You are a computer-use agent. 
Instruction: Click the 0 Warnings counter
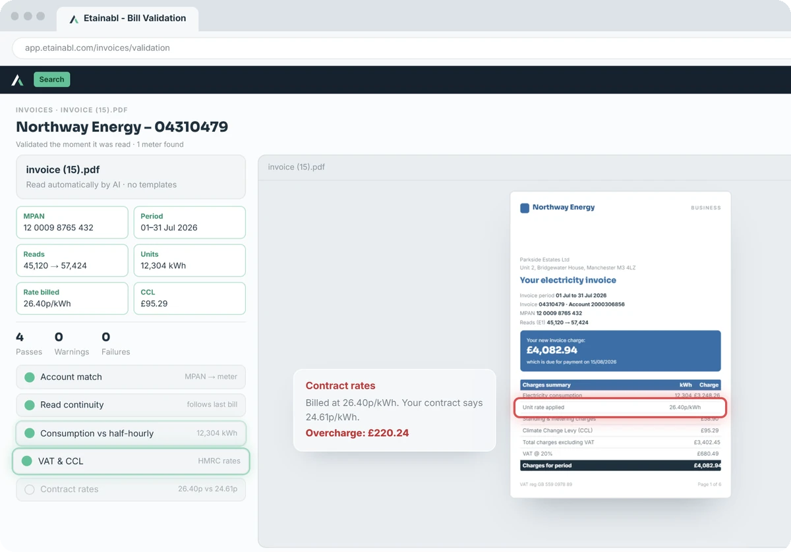point(72,344)
